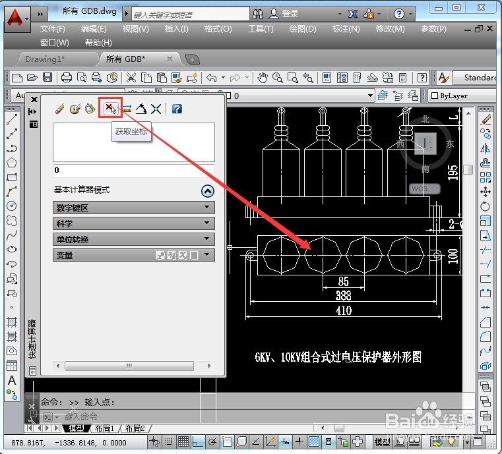Switch to the 布局1 layout tab
The width and height of the screenshot is (502, 454).
tap(104, 428)
